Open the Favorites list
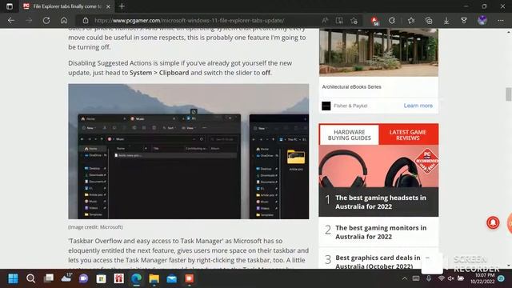Image resolution: width=512 pixels, height=288 pixels. 411,20
